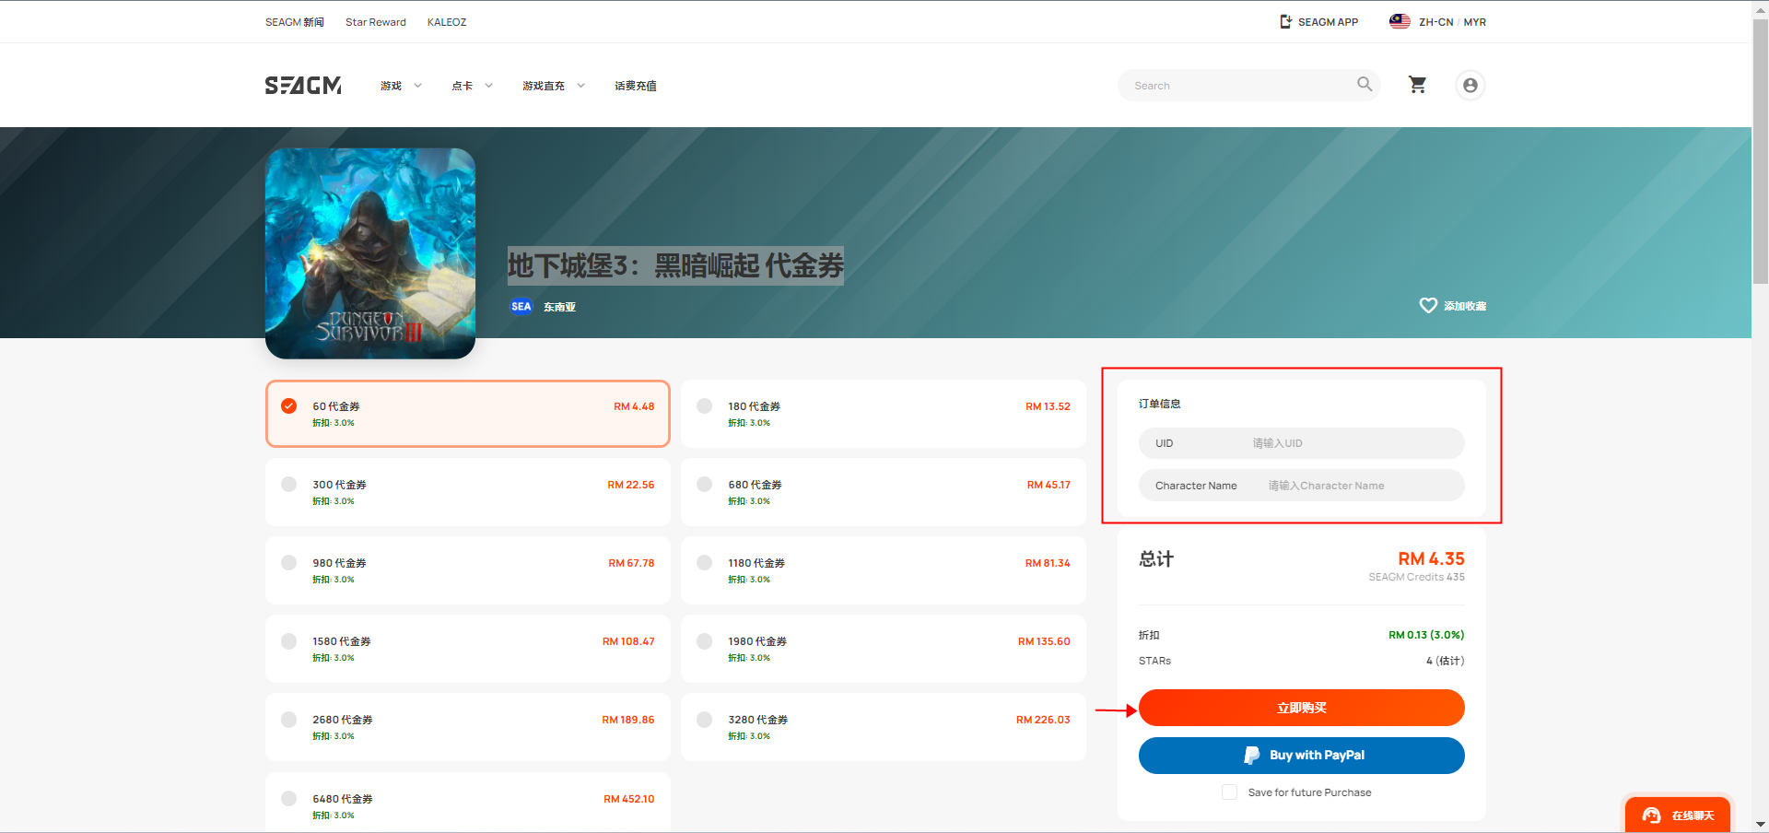The width and height of the screenshot is (1769, 833).
Task: Expand the 游戏 dropdown menu
Action: [x=402, y=86]
